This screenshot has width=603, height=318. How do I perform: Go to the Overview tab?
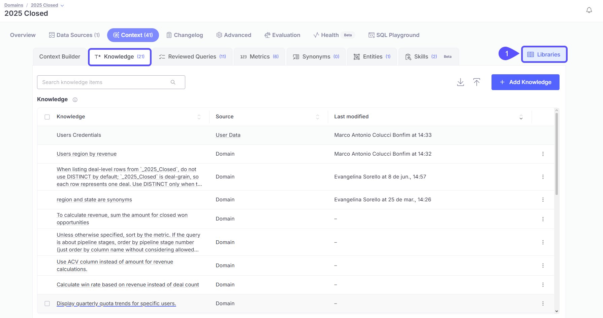pyautogui.click(x=23, y=35)
